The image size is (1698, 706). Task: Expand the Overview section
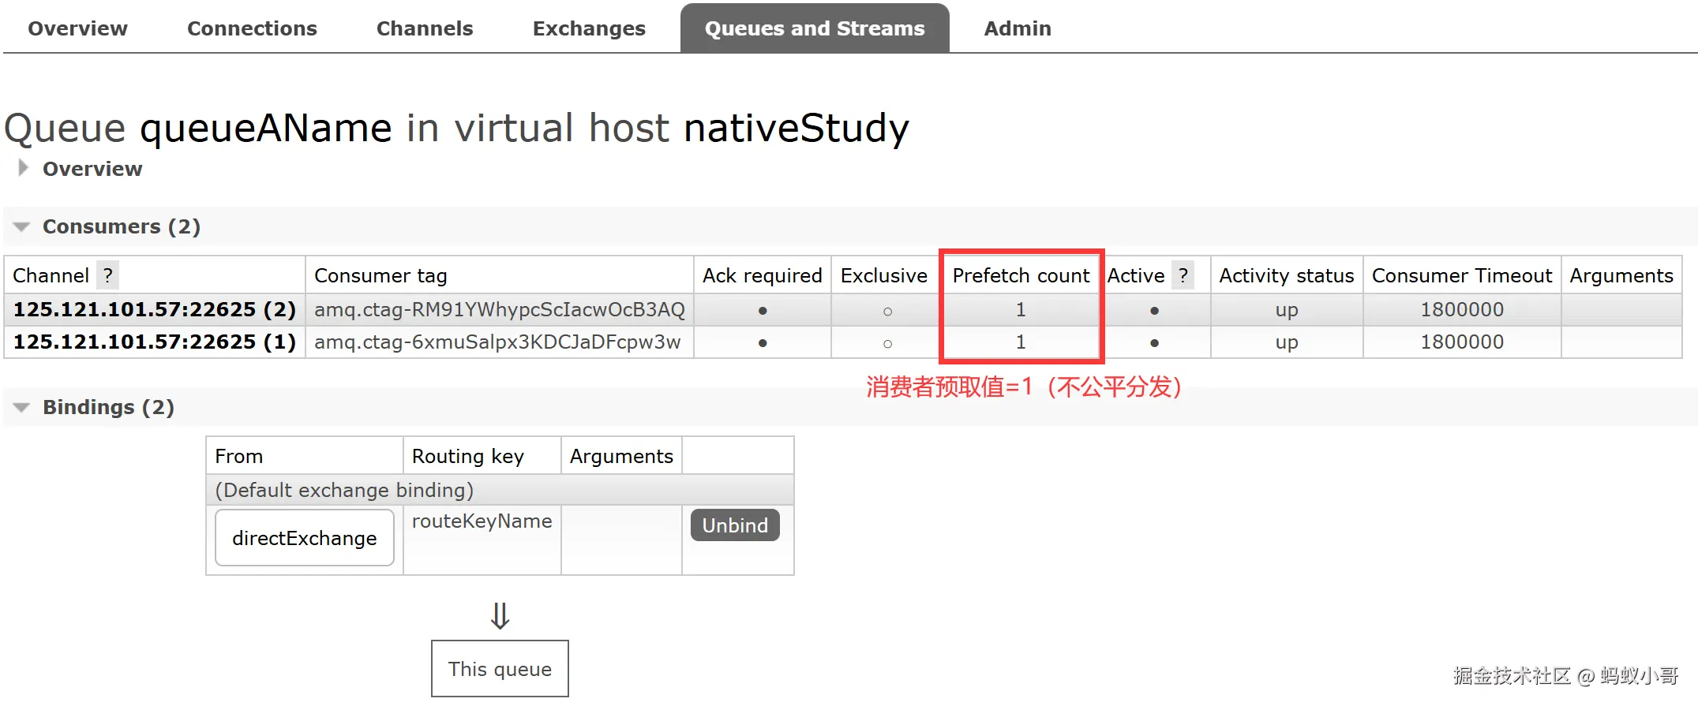click(92, 169)
